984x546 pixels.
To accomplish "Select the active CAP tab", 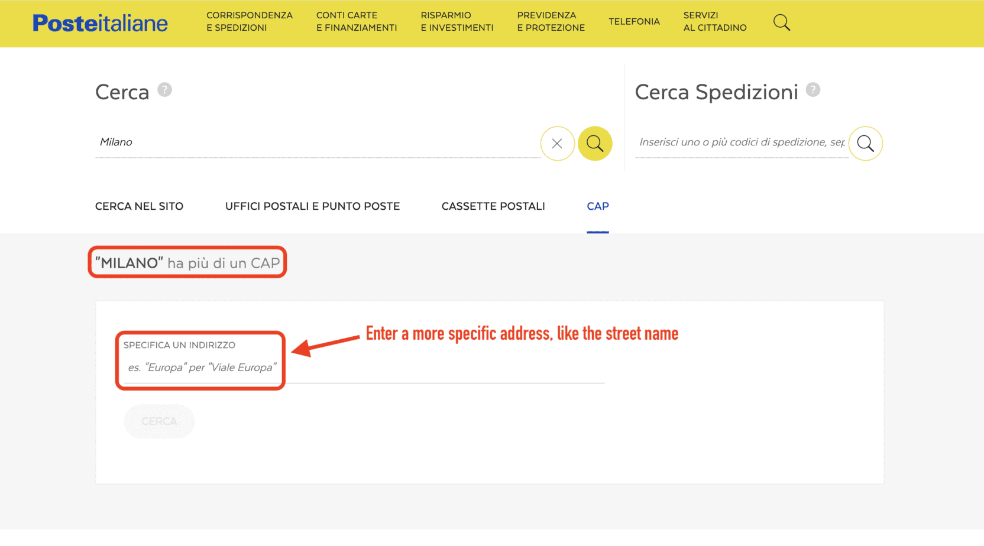I will click(x=598, y=206).
